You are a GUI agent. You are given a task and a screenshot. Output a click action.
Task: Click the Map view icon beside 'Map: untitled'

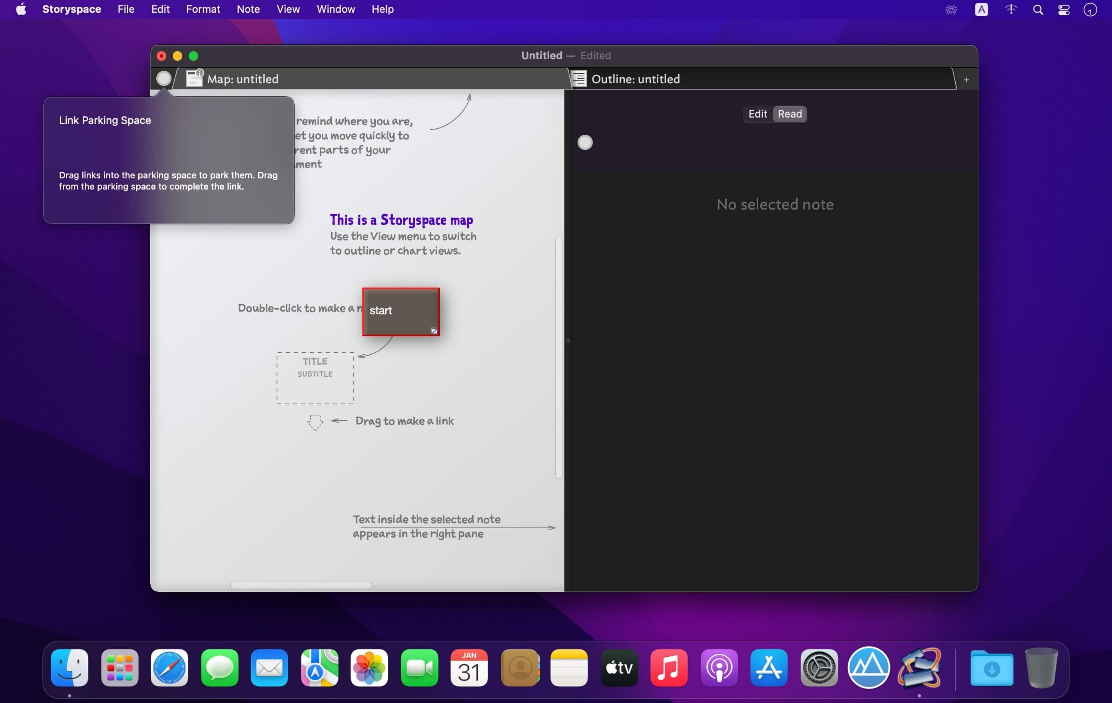[x=194, y=78]
